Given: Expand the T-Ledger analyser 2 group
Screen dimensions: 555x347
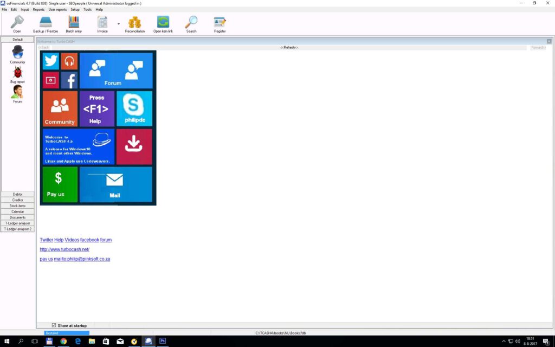Looking at the screenshot, I should [x=17, y=229].
